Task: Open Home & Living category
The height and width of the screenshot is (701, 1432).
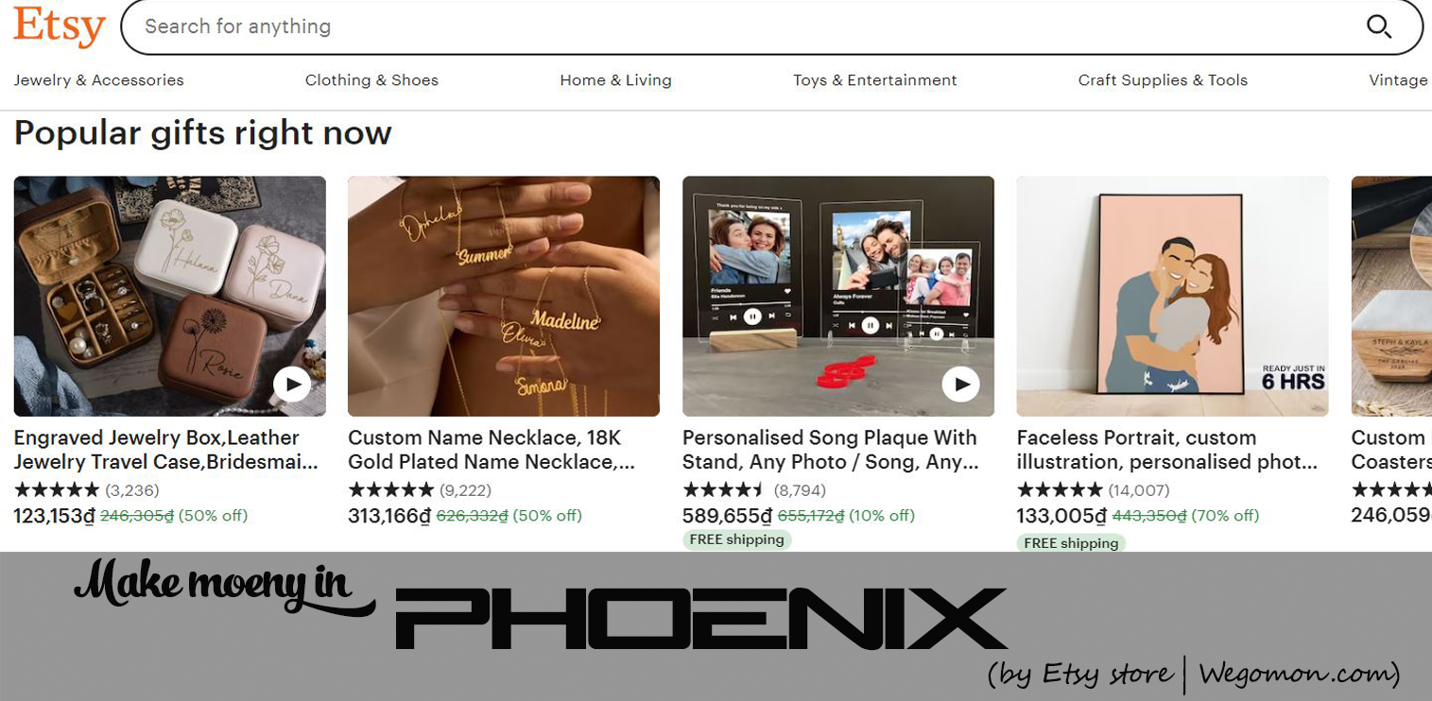Action: click(x=615, y=80)
